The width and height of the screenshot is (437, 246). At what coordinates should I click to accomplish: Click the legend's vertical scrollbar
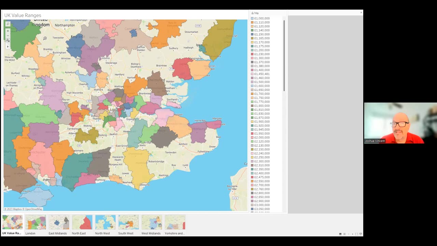coord(284,55)
